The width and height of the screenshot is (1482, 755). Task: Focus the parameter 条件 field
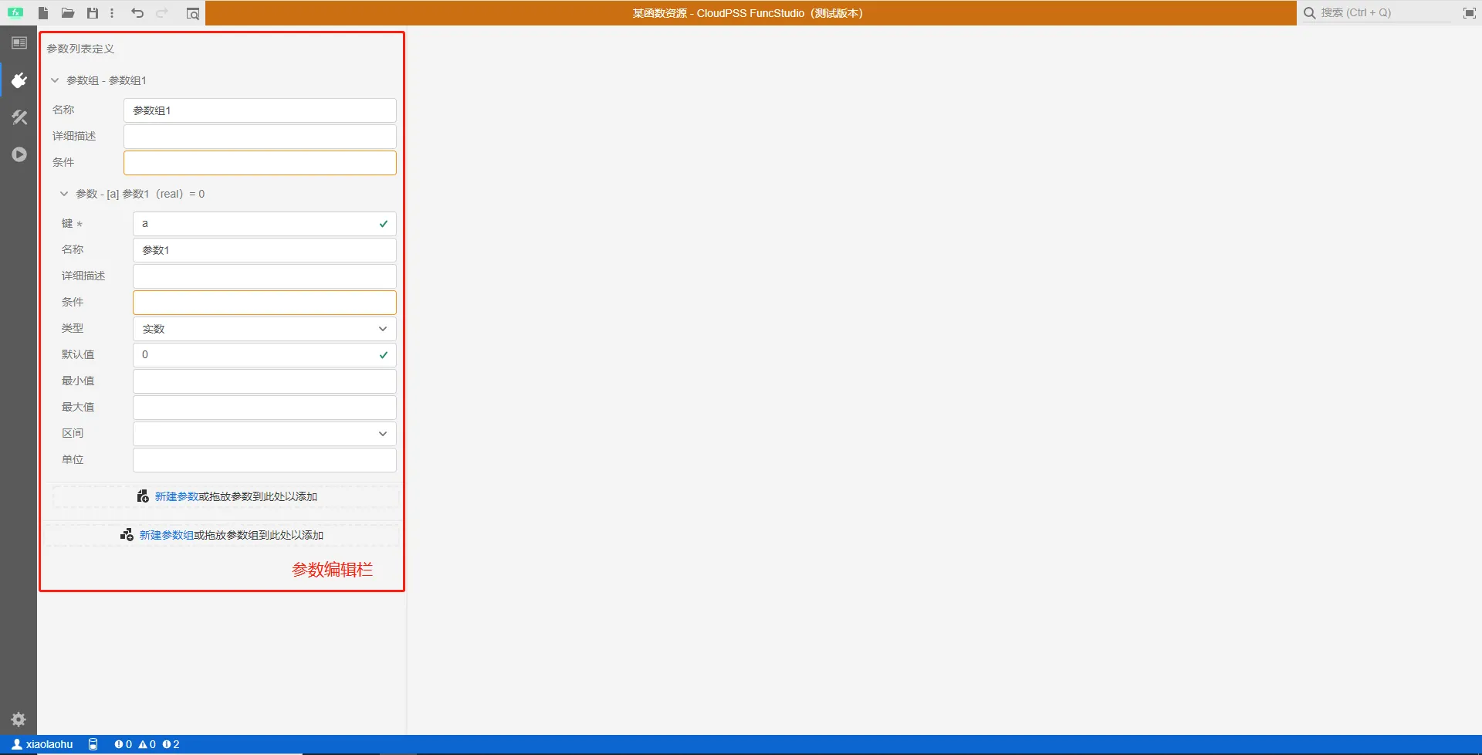tap(265, 303)
